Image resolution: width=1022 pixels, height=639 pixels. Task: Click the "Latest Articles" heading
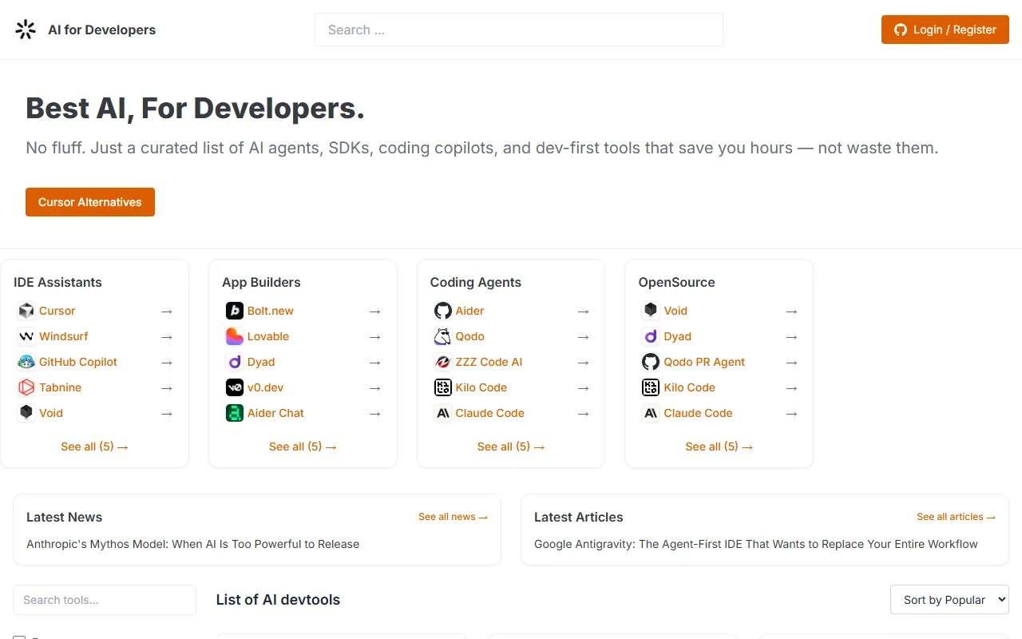[x=579, y=517]
